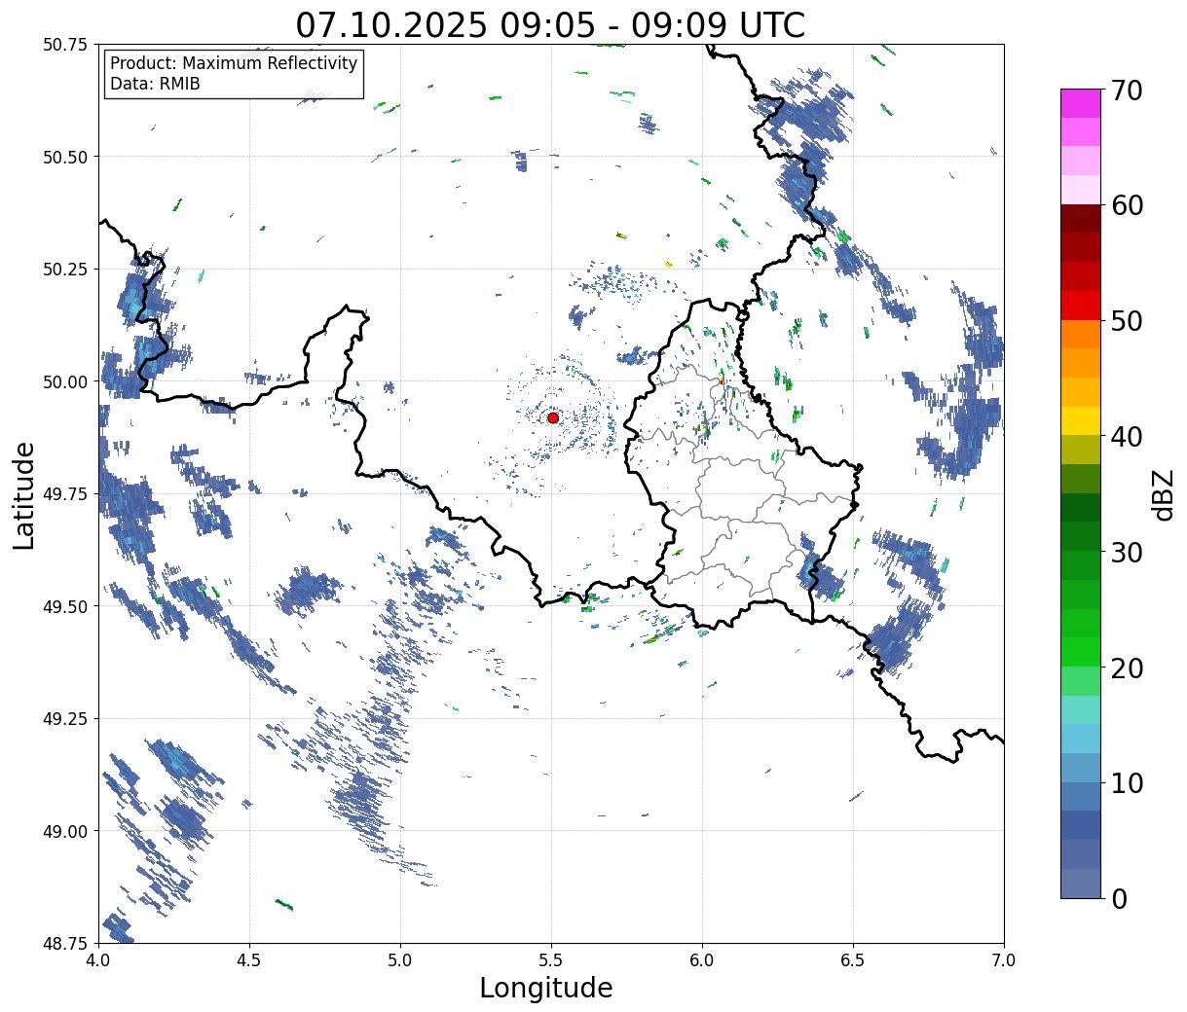The image size is (1187, 1012).
Task: Click the latitude tick label '50.75'
Action: tap(65, 45)
